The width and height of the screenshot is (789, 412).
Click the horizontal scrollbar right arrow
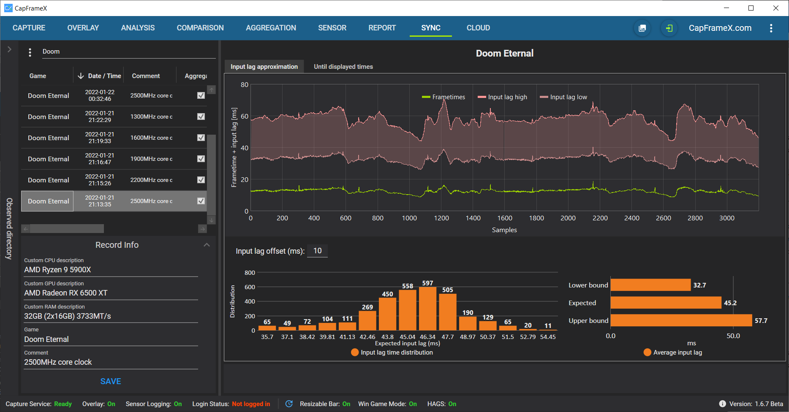[x=202, y=229]
